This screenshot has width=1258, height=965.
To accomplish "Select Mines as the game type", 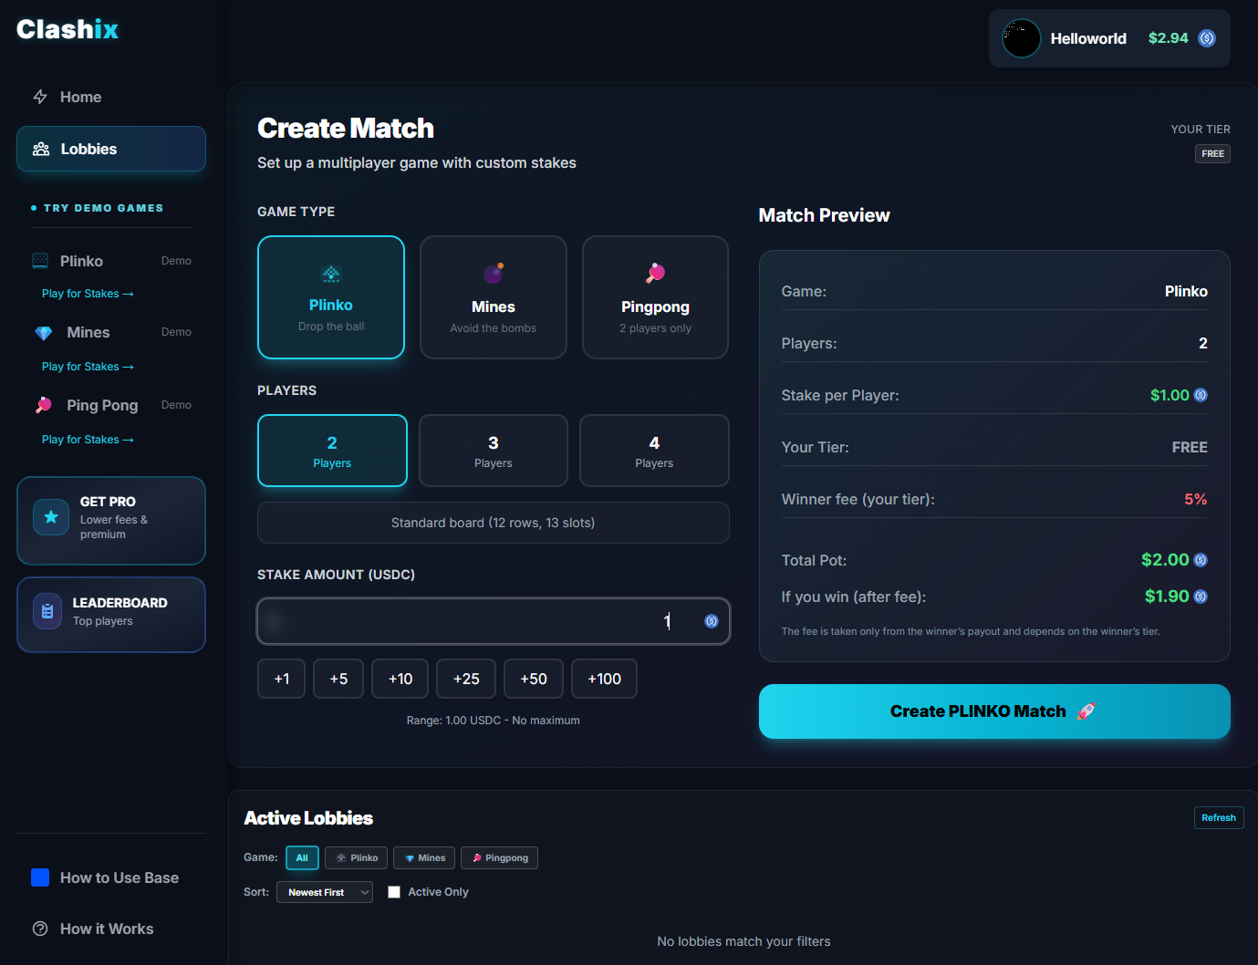I will (x=493, y=297).
